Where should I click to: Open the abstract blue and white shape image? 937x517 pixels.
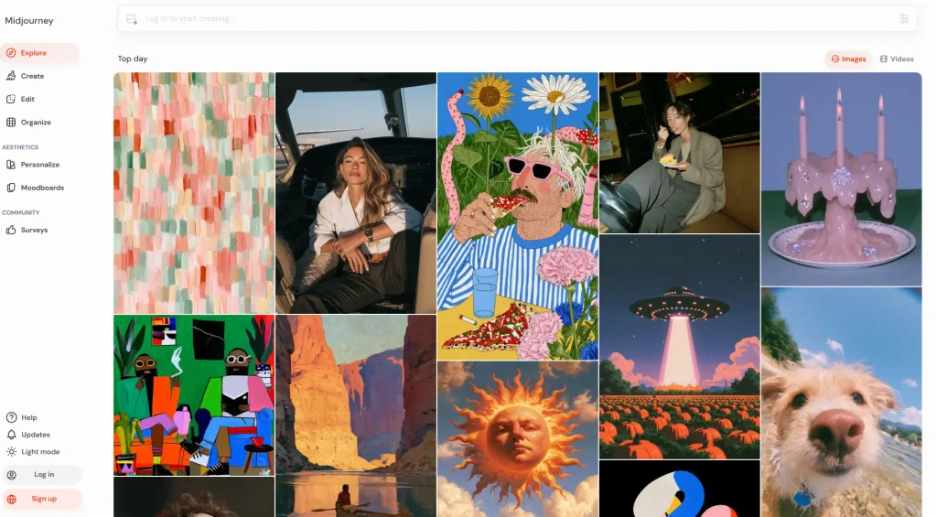point(680,489)
